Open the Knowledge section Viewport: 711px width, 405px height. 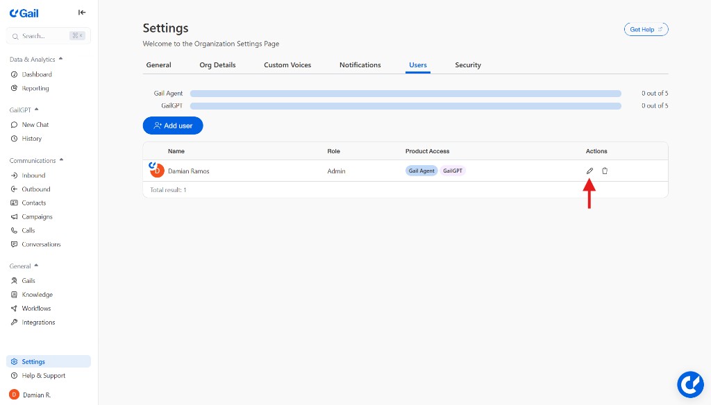(37, 294)
